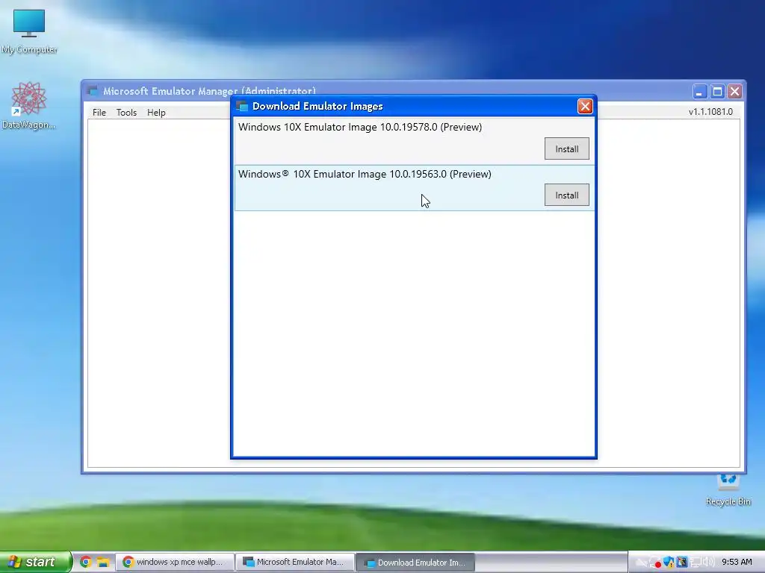
Task: Click the network tray icon
Action: pos(694,562)
